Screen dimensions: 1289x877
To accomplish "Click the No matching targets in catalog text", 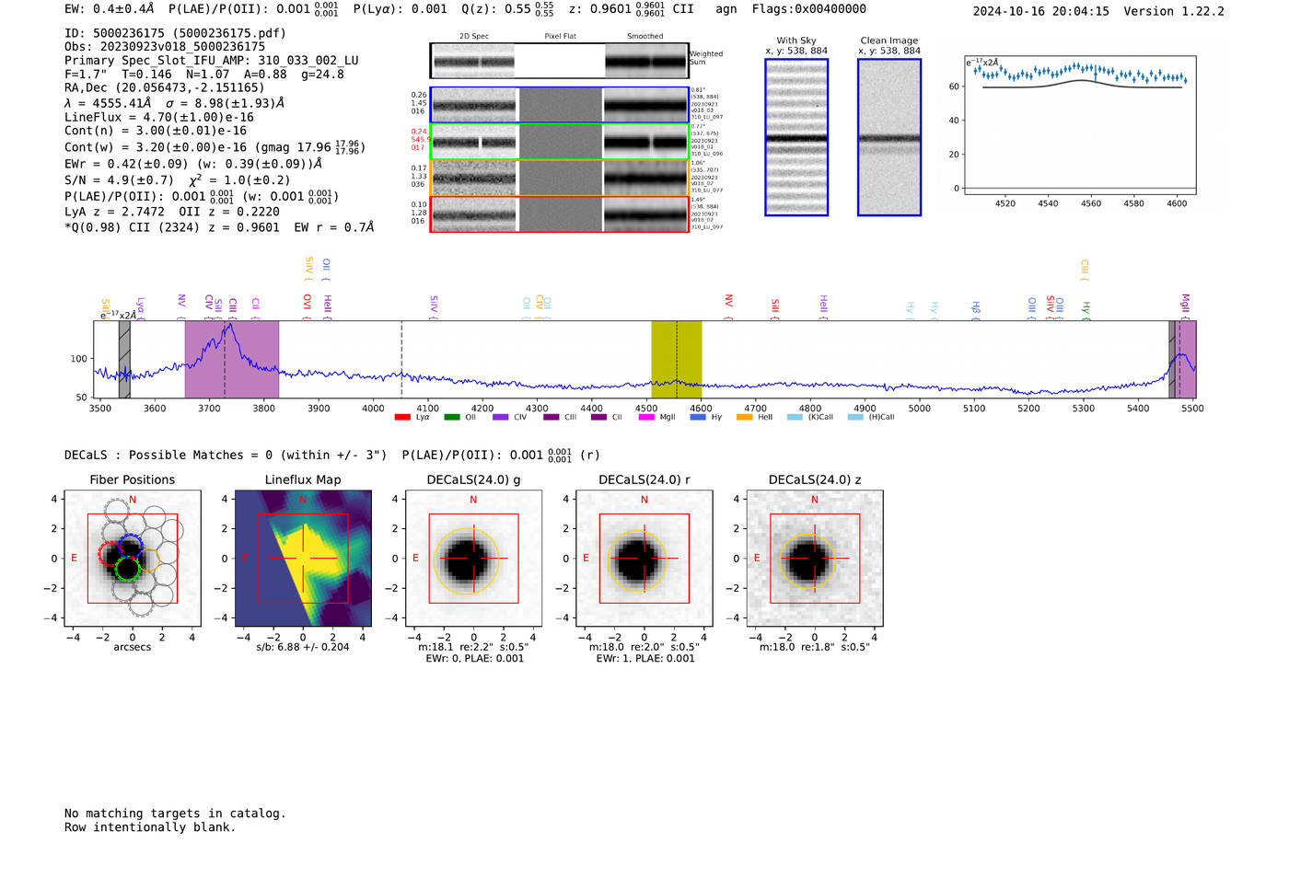I will click(175, 814).
